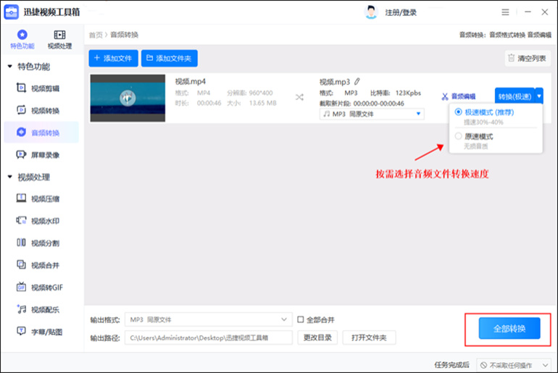Click the 音频编辑 scissors link
The image size is (558, 373).
(x=458, y=96)
